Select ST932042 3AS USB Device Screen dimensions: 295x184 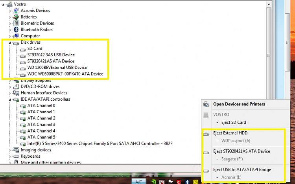(51, 55)
